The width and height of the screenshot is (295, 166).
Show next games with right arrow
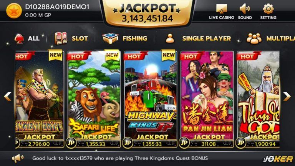(x=287, y=96)
